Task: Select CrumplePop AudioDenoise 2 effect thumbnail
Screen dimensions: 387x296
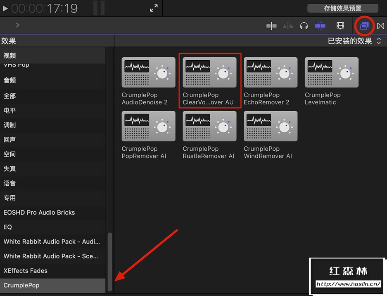Action: (149, 72)
